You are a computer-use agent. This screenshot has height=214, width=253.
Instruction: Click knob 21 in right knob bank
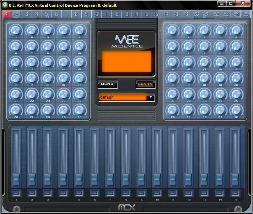click(172, 94)
